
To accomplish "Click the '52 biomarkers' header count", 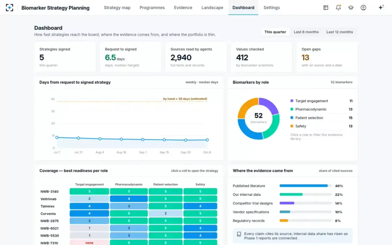I will click(x=341, y=82).
